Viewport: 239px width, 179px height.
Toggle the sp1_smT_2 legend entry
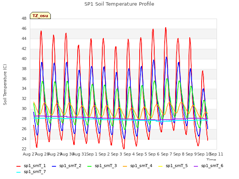pos(66,166)
